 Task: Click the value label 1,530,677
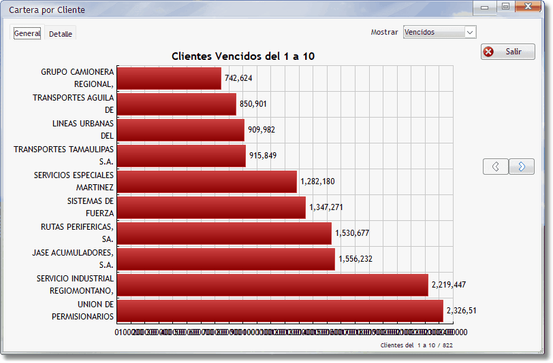[352, 233]
